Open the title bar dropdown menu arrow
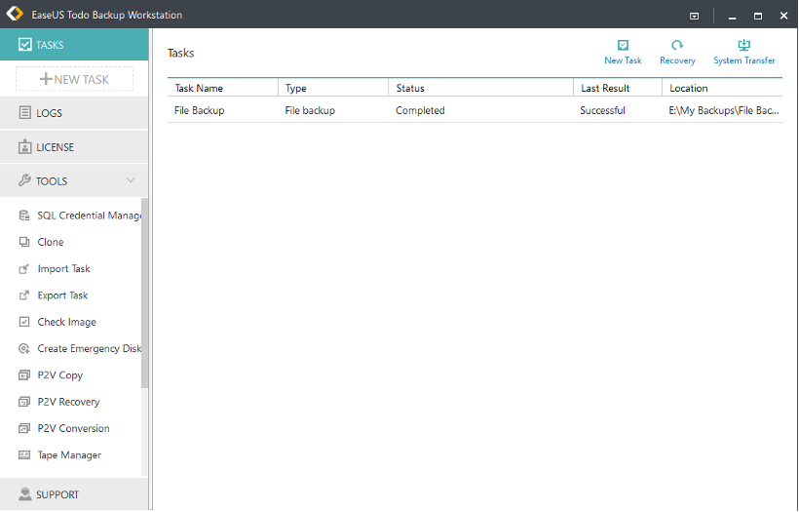799x512 pixels. (695, 16)
